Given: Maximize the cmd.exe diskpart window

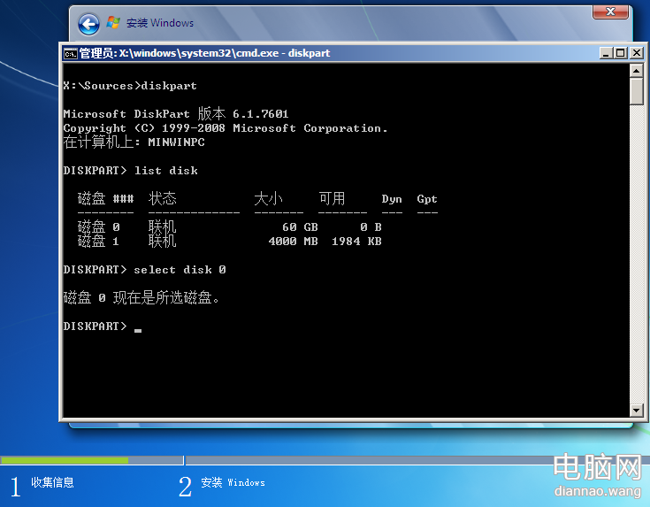Looking at the screenshot, I should tap(619, 53).
